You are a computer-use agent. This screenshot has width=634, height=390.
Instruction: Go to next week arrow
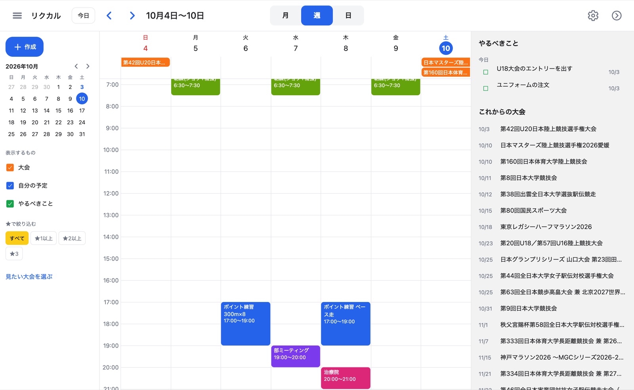coord(132,15)
